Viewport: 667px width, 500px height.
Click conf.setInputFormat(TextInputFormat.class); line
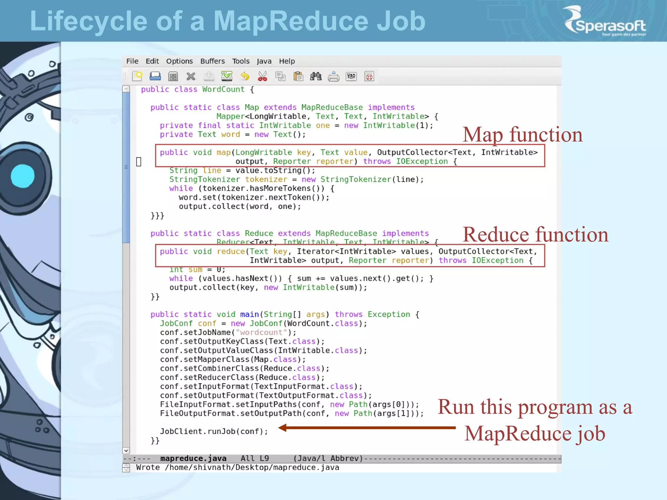261,386
